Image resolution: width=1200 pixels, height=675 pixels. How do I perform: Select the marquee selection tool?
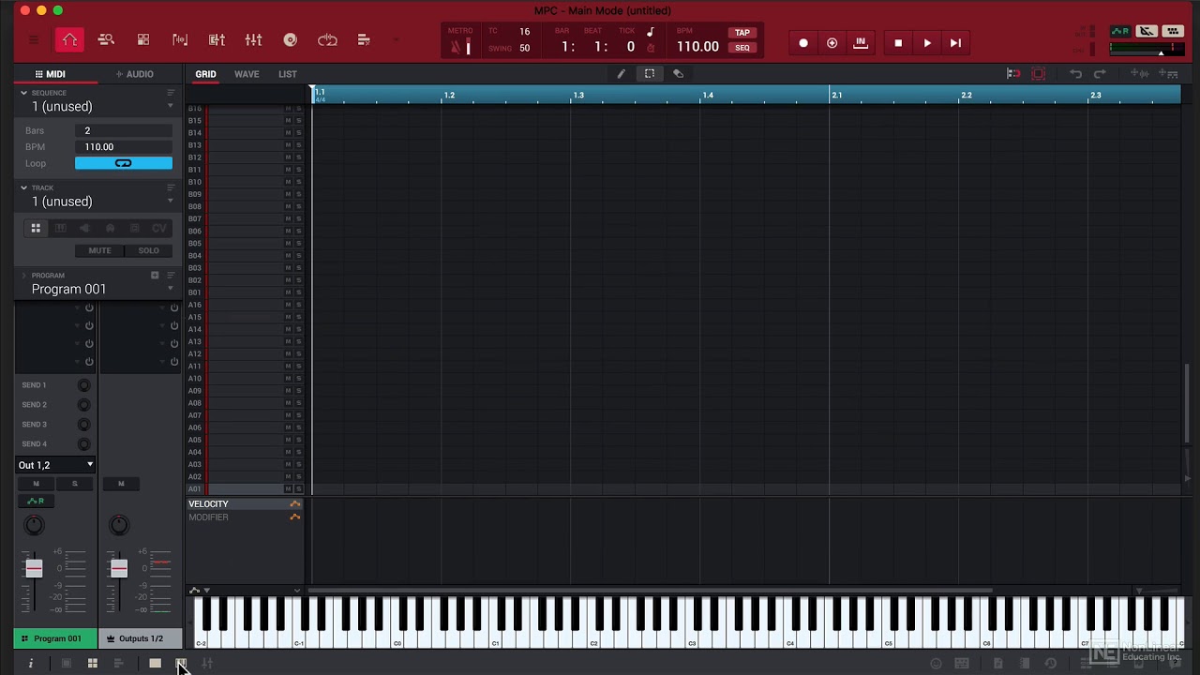pos(650,74)
